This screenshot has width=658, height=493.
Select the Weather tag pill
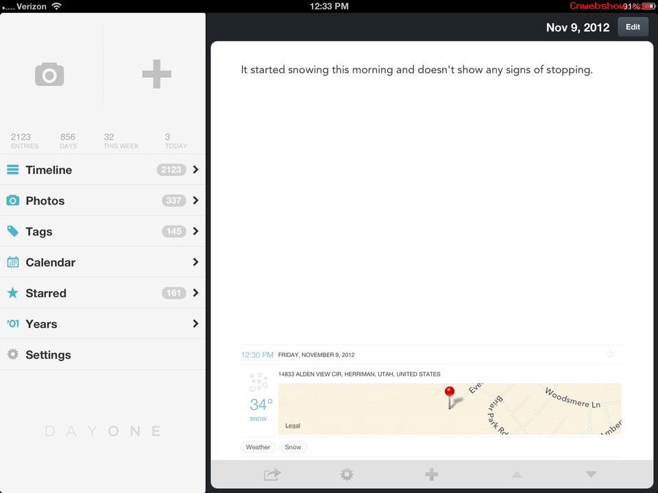[x=258, y=447]
